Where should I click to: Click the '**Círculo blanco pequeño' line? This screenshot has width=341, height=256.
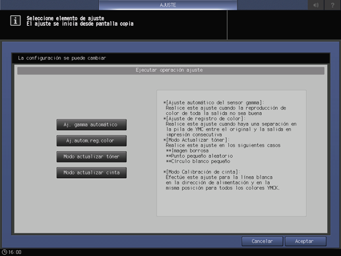tap(198, 161)
